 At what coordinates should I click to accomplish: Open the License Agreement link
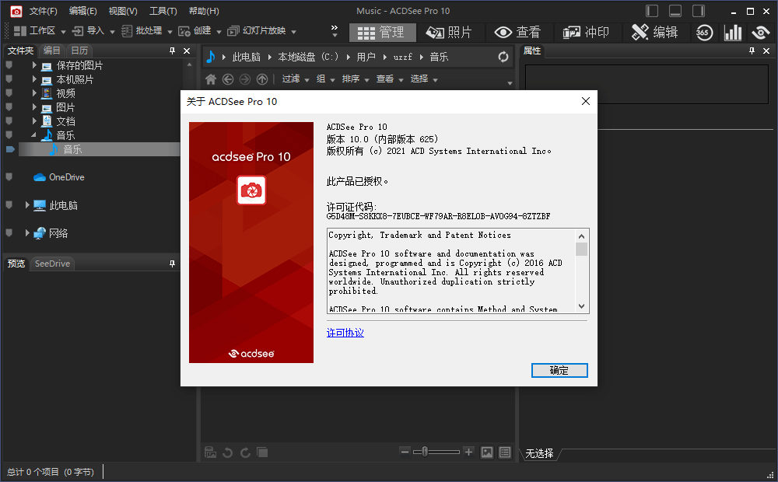tap(345, 333)
